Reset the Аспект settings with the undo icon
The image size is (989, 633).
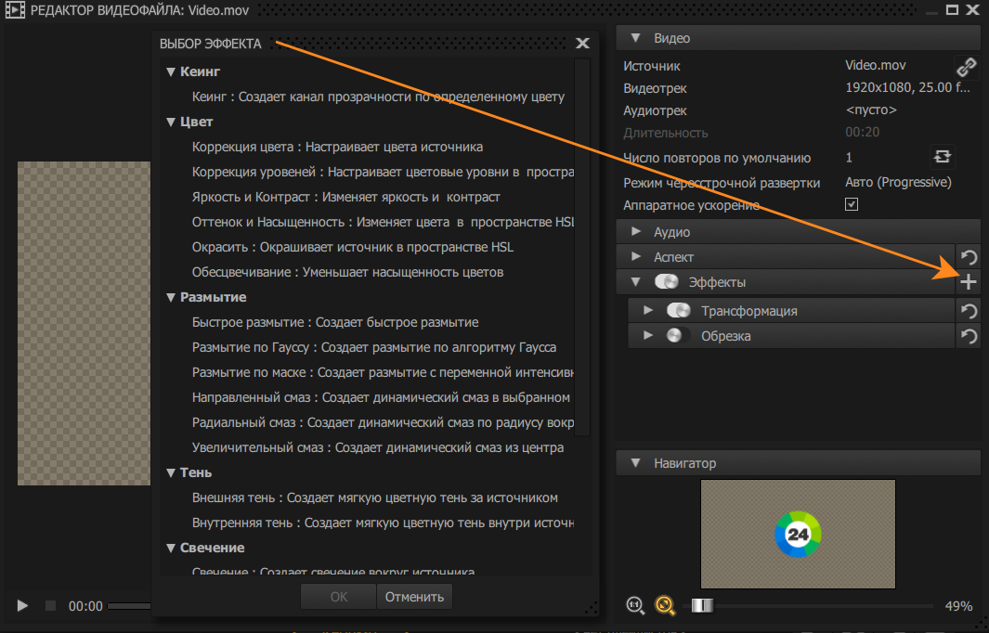click(x=968, y=258)
